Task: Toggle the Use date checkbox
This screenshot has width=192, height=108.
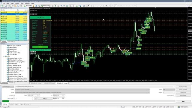Action: tap(14, 95)
